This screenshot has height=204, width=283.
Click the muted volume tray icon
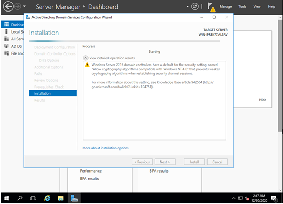click(x=247, y=198)
